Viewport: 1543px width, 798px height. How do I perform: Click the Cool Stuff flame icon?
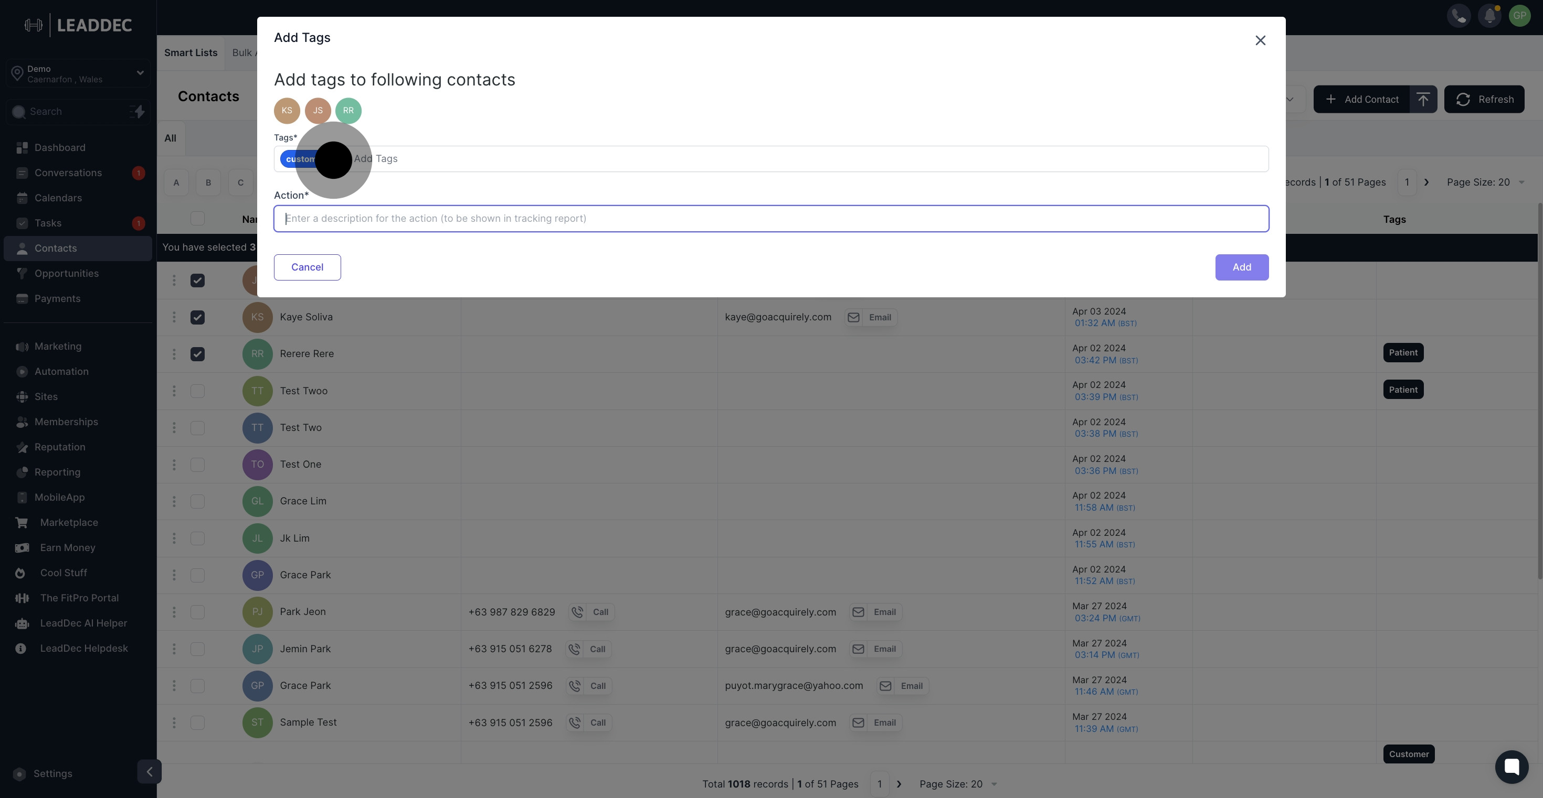[20, 573]
